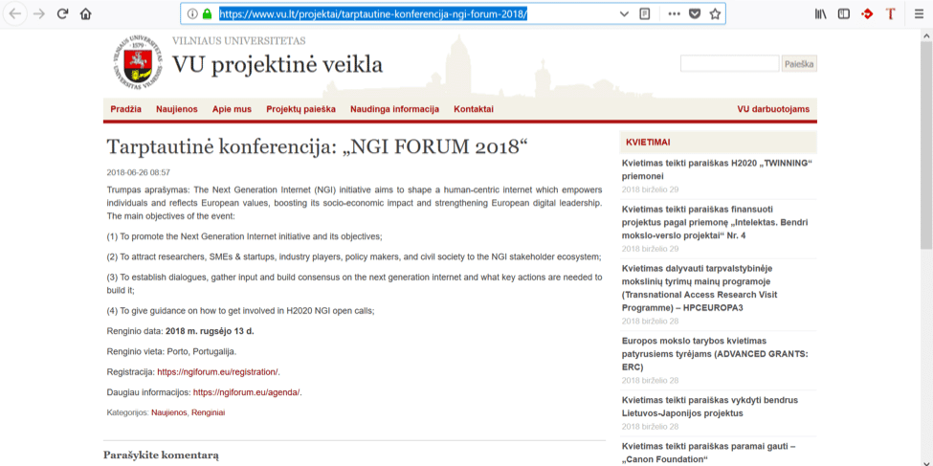Open the Pradžia menu item

(126, 109)
